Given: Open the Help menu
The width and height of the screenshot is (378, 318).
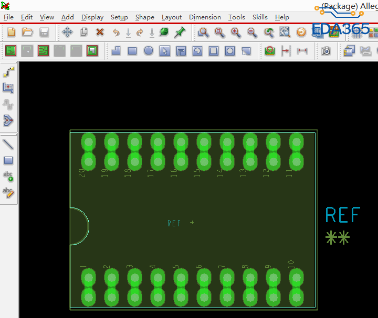Looking at the screenshot, I should tap(282, 17).
